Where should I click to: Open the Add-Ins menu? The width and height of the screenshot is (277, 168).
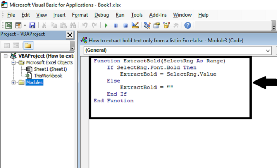158,15
